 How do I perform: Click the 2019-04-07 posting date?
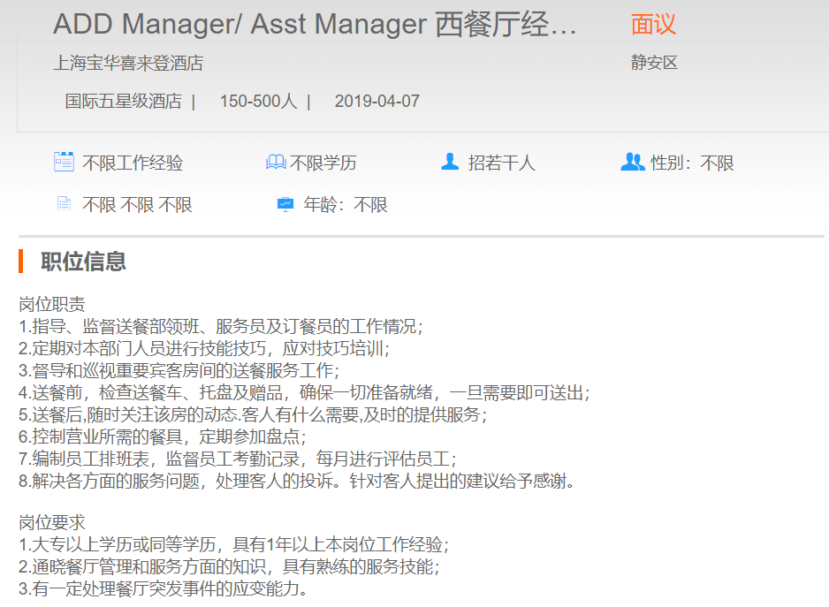point(376,101)
